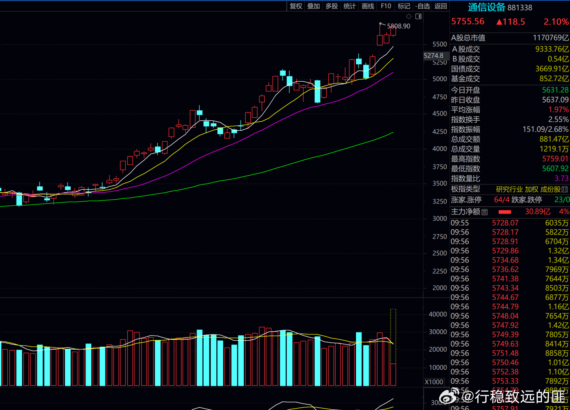Click the 09:55 tick row 5728.07
Viewport: 570px width, 410px height.
tap(510, 223)
